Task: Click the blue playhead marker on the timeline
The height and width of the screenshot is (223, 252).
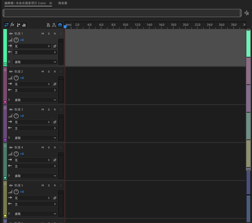Action: 65,27
